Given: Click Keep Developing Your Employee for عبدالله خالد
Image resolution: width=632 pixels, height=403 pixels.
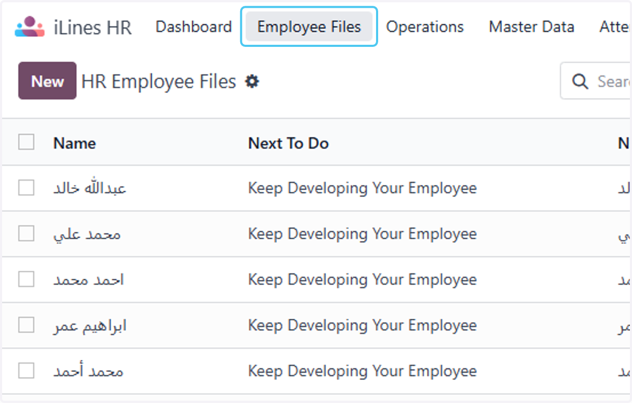Looking at the screenshot, I should [362, 188].
